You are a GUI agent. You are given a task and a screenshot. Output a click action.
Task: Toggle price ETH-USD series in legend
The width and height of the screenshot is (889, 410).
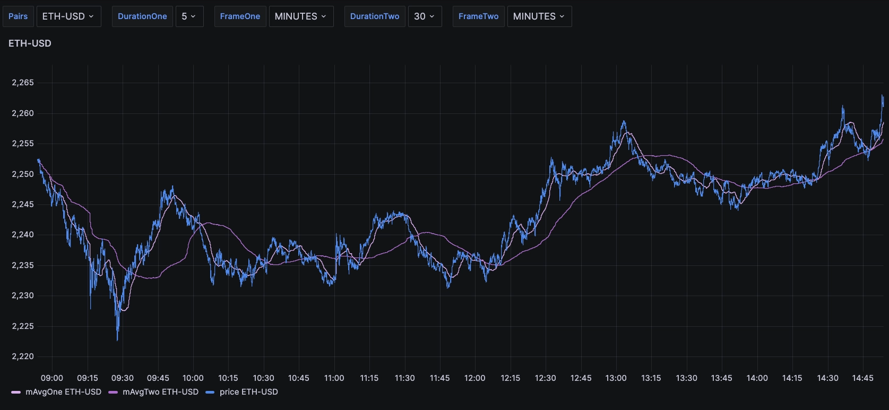[x=248, y=392]
